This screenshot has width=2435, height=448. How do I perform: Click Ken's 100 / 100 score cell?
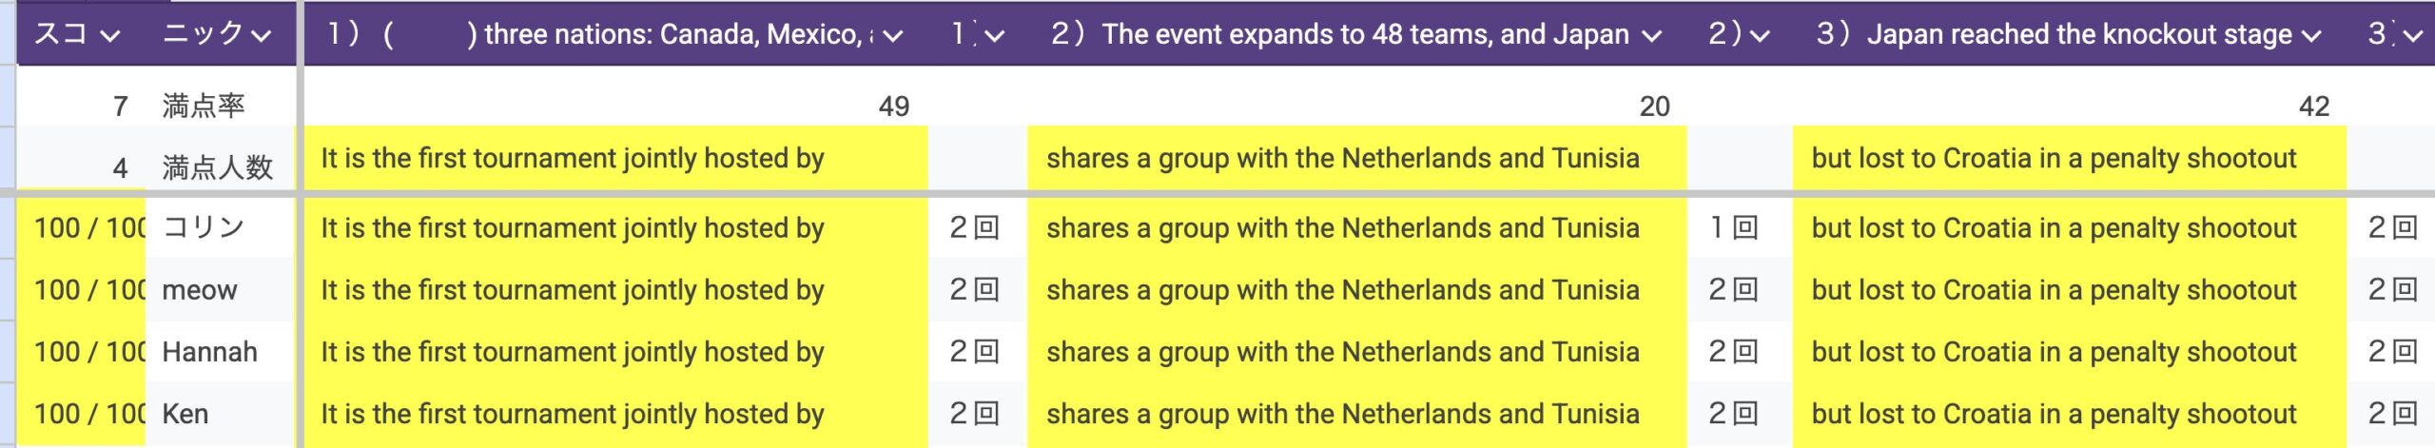[x=88, y=414]
